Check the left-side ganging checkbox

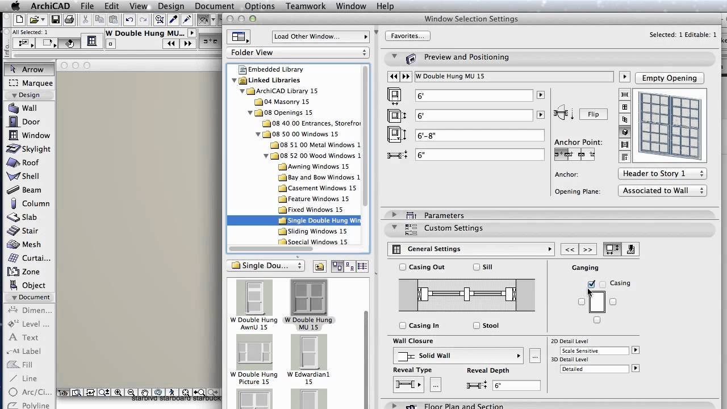point(581,302)
